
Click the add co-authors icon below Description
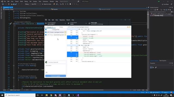(x=46, y=72)
